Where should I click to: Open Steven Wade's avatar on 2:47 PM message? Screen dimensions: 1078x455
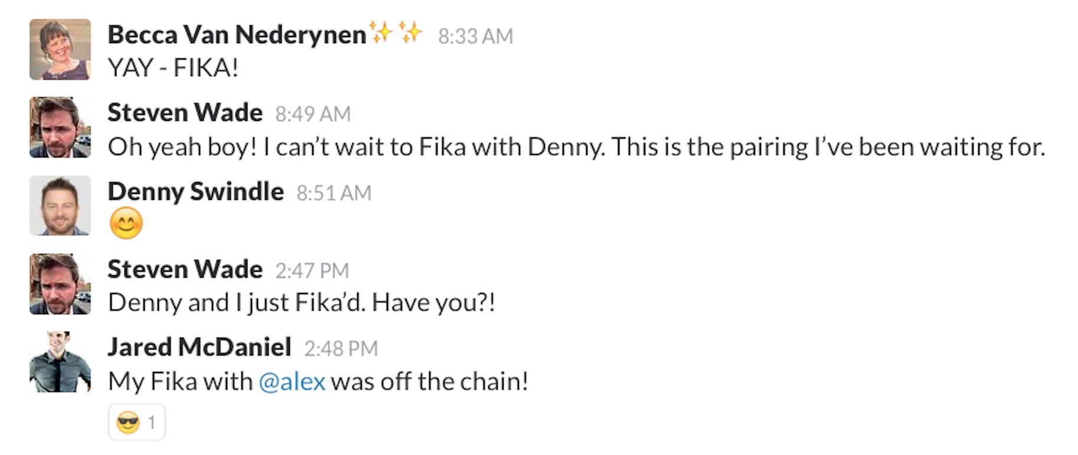click(60, 284)
